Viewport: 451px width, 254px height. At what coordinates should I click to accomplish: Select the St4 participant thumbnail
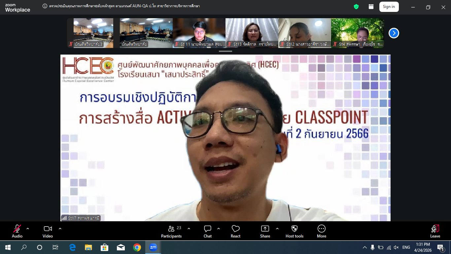[x=358, y=33]
